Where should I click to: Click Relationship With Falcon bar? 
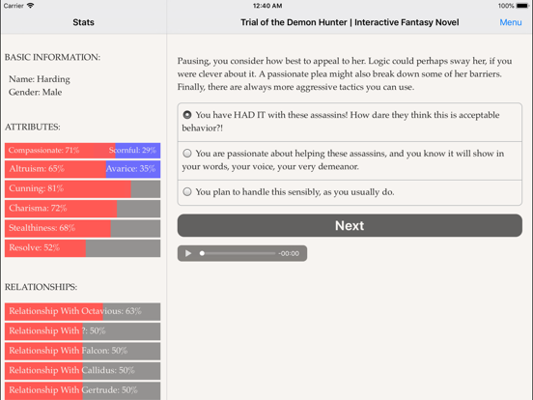[x=83, y=351]
